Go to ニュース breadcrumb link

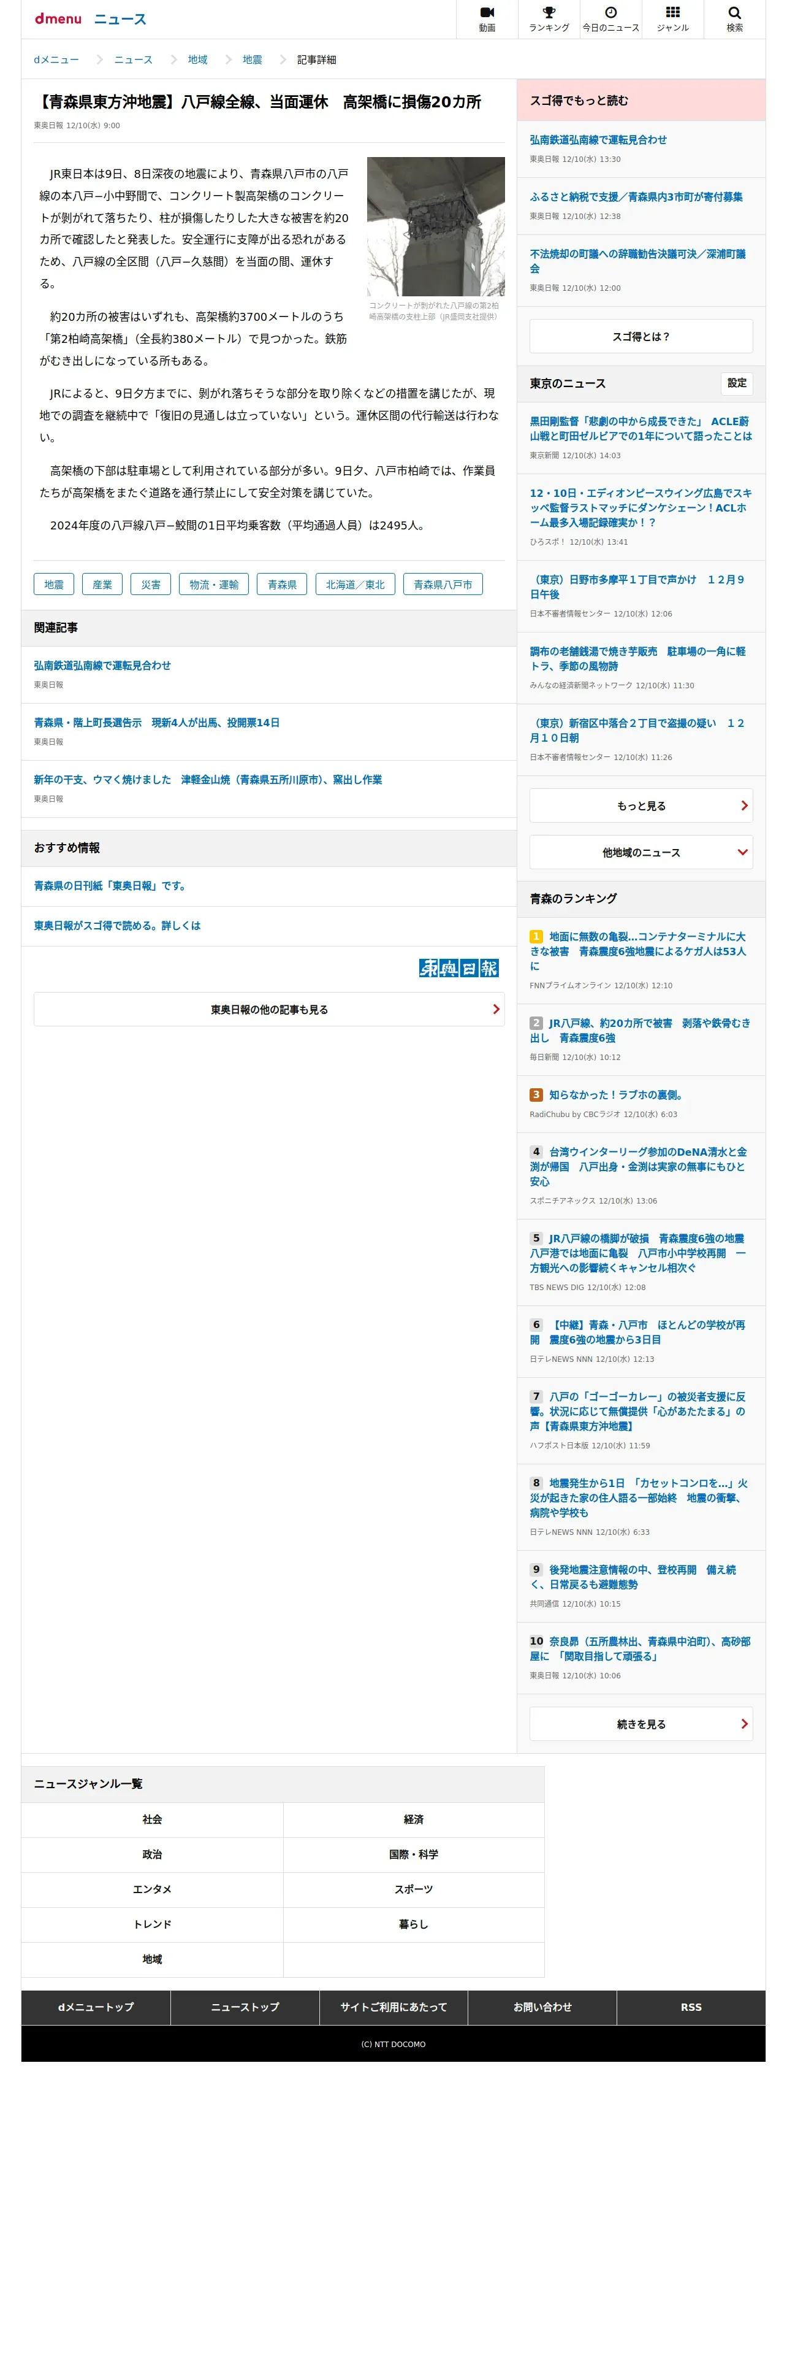click(x=133, y=60)
